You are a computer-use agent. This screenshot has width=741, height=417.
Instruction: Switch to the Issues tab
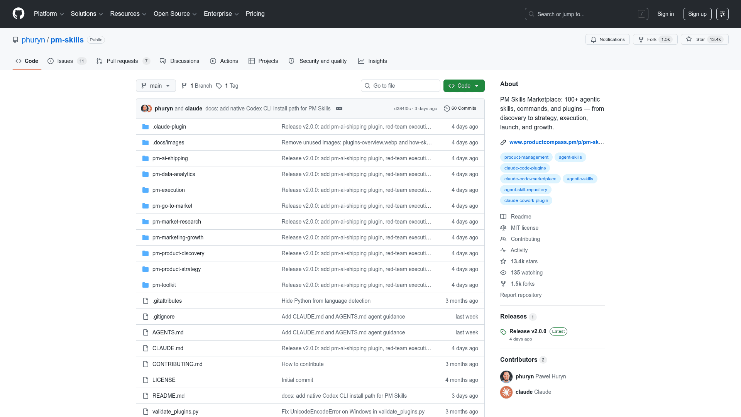point(67,61)
